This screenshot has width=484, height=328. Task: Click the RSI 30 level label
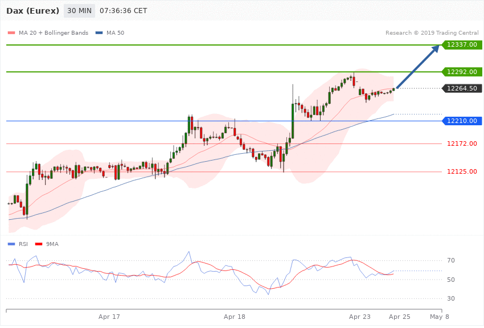pos(450,299)
